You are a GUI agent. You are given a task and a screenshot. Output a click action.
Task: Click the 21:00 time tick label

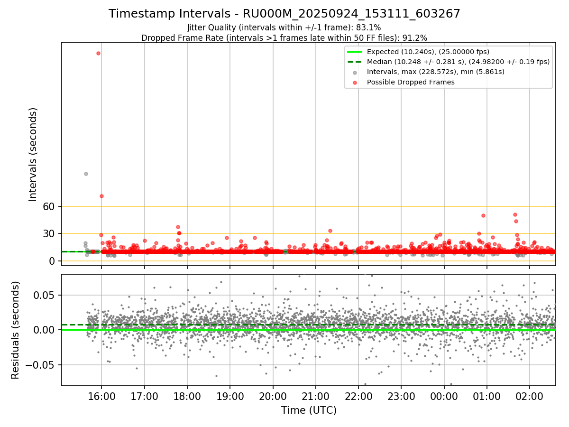tap(315, 396)
